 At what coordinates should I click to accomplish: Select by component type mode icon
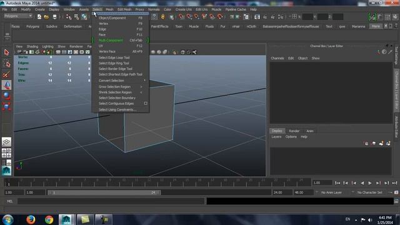(84, 17)
